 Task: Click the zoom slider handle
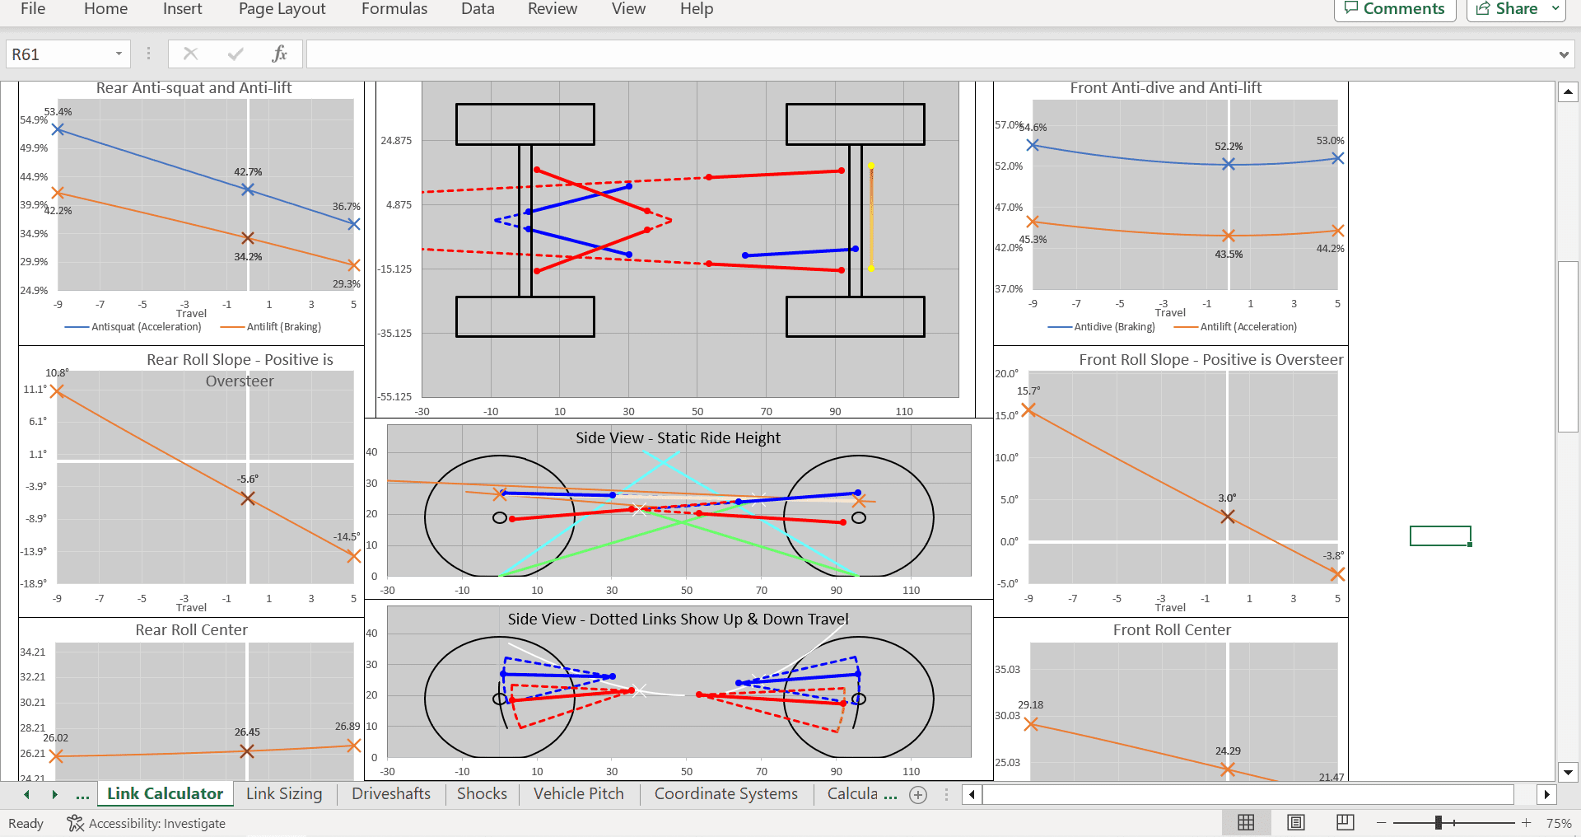pyautogui.click(x=1439, y=823)
